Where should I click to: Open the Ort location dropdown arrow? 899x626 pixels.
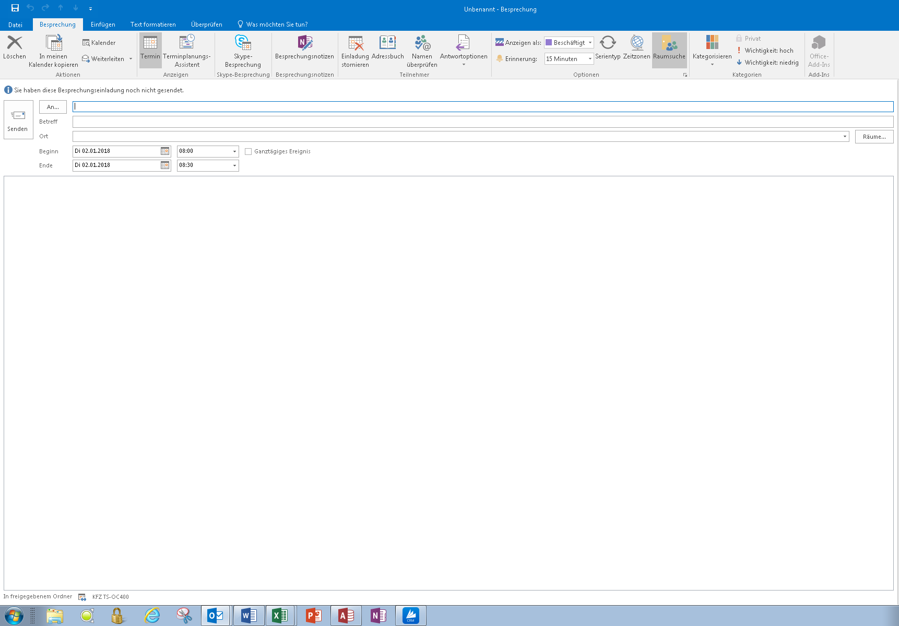[845, 137]
